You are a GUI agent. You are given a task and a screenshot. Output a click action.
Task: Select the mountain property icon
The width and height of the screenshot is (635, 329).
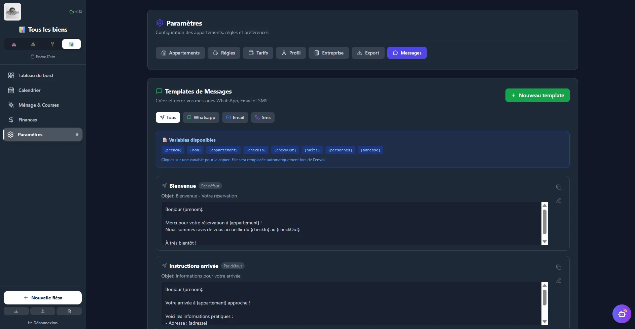33,44
